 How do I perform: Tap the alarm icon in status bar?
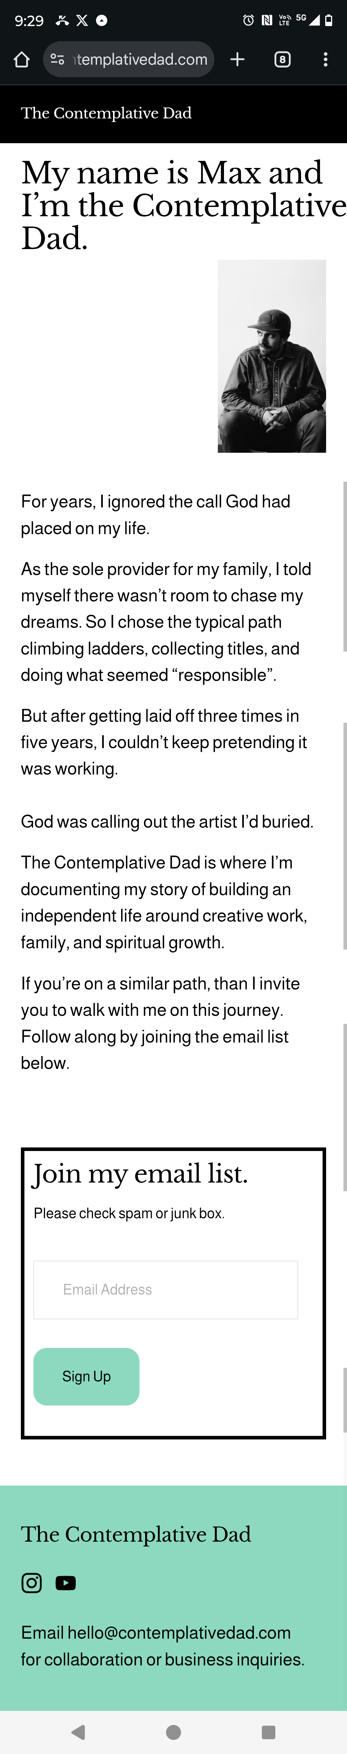[x=248, y=20]
